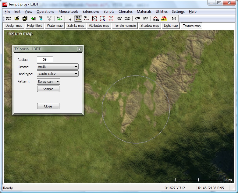
Task: Click the Close button in TX brush dialog
Action: [x=48, y=106]
